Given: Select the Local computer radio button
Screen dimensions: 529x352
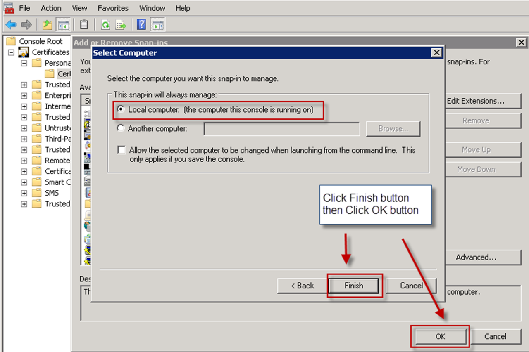Looking at the screenshot, I should [121, 110].
